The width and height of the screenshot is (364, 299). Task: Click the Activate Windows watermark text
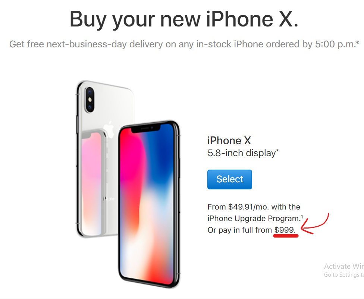tap(344, 266)
